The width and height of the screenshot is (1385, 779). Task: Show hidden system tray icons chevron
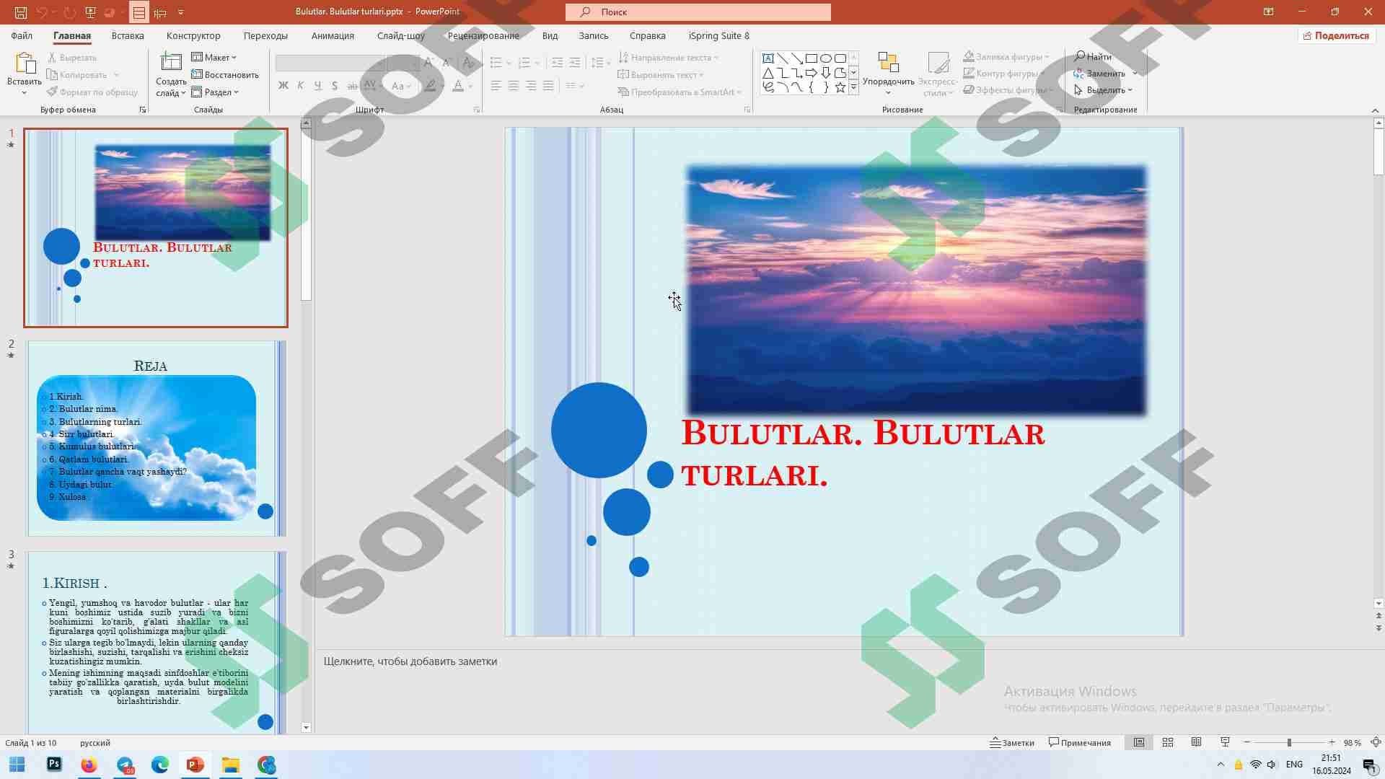click(x=1221, y=765)
